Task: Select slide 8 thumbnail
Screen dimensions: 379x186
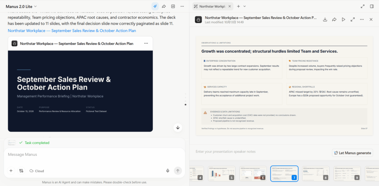Action: pyautogui.click(x=316, y=173)
